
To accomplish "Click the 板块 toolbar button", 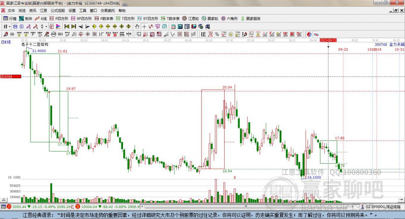I will [25, 18].
